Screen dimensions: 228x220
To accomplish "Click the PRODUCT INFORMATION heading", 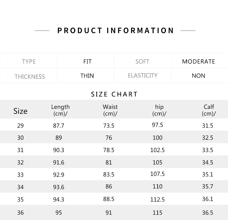I will (x=115, y=31).
